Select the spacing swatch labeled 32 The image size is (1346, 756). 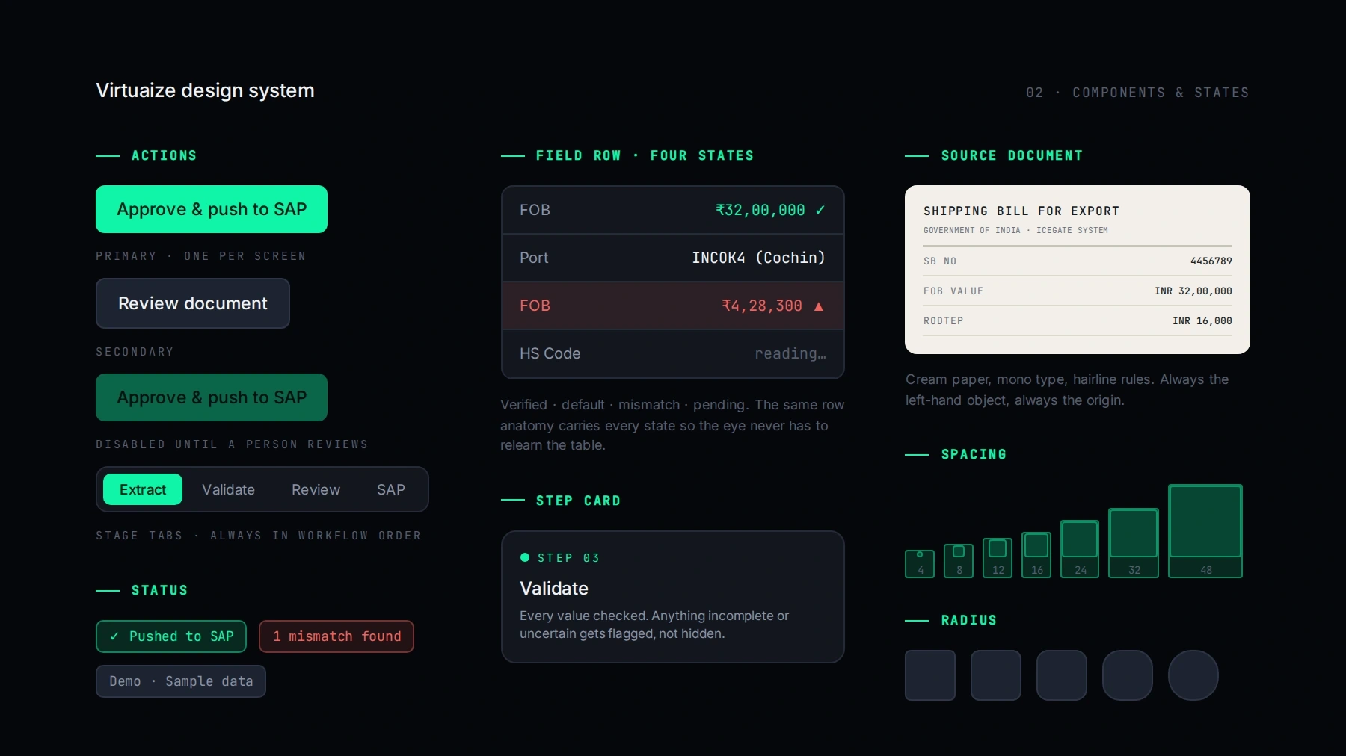point(1134,543)
